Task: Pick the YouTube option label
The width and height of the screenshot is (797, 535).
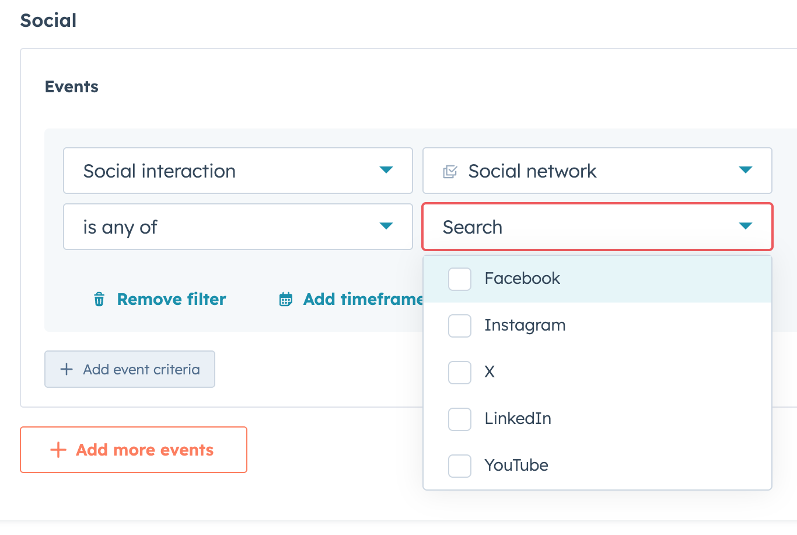Action: click(x=516, y=465)
